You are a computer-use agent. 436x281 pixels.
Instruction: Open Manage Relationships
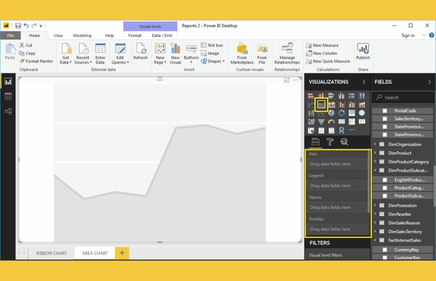coord(287,54)
